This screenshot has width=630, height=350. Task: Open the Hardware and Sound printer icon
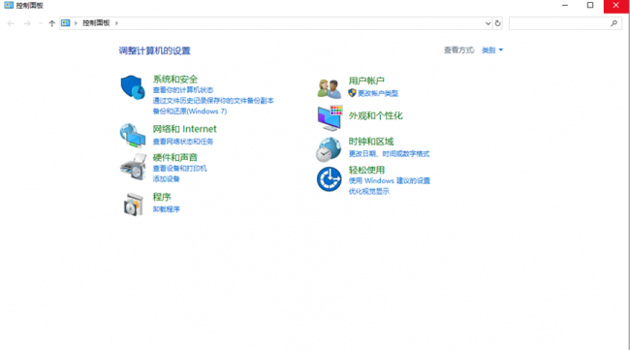pos(133,167)
